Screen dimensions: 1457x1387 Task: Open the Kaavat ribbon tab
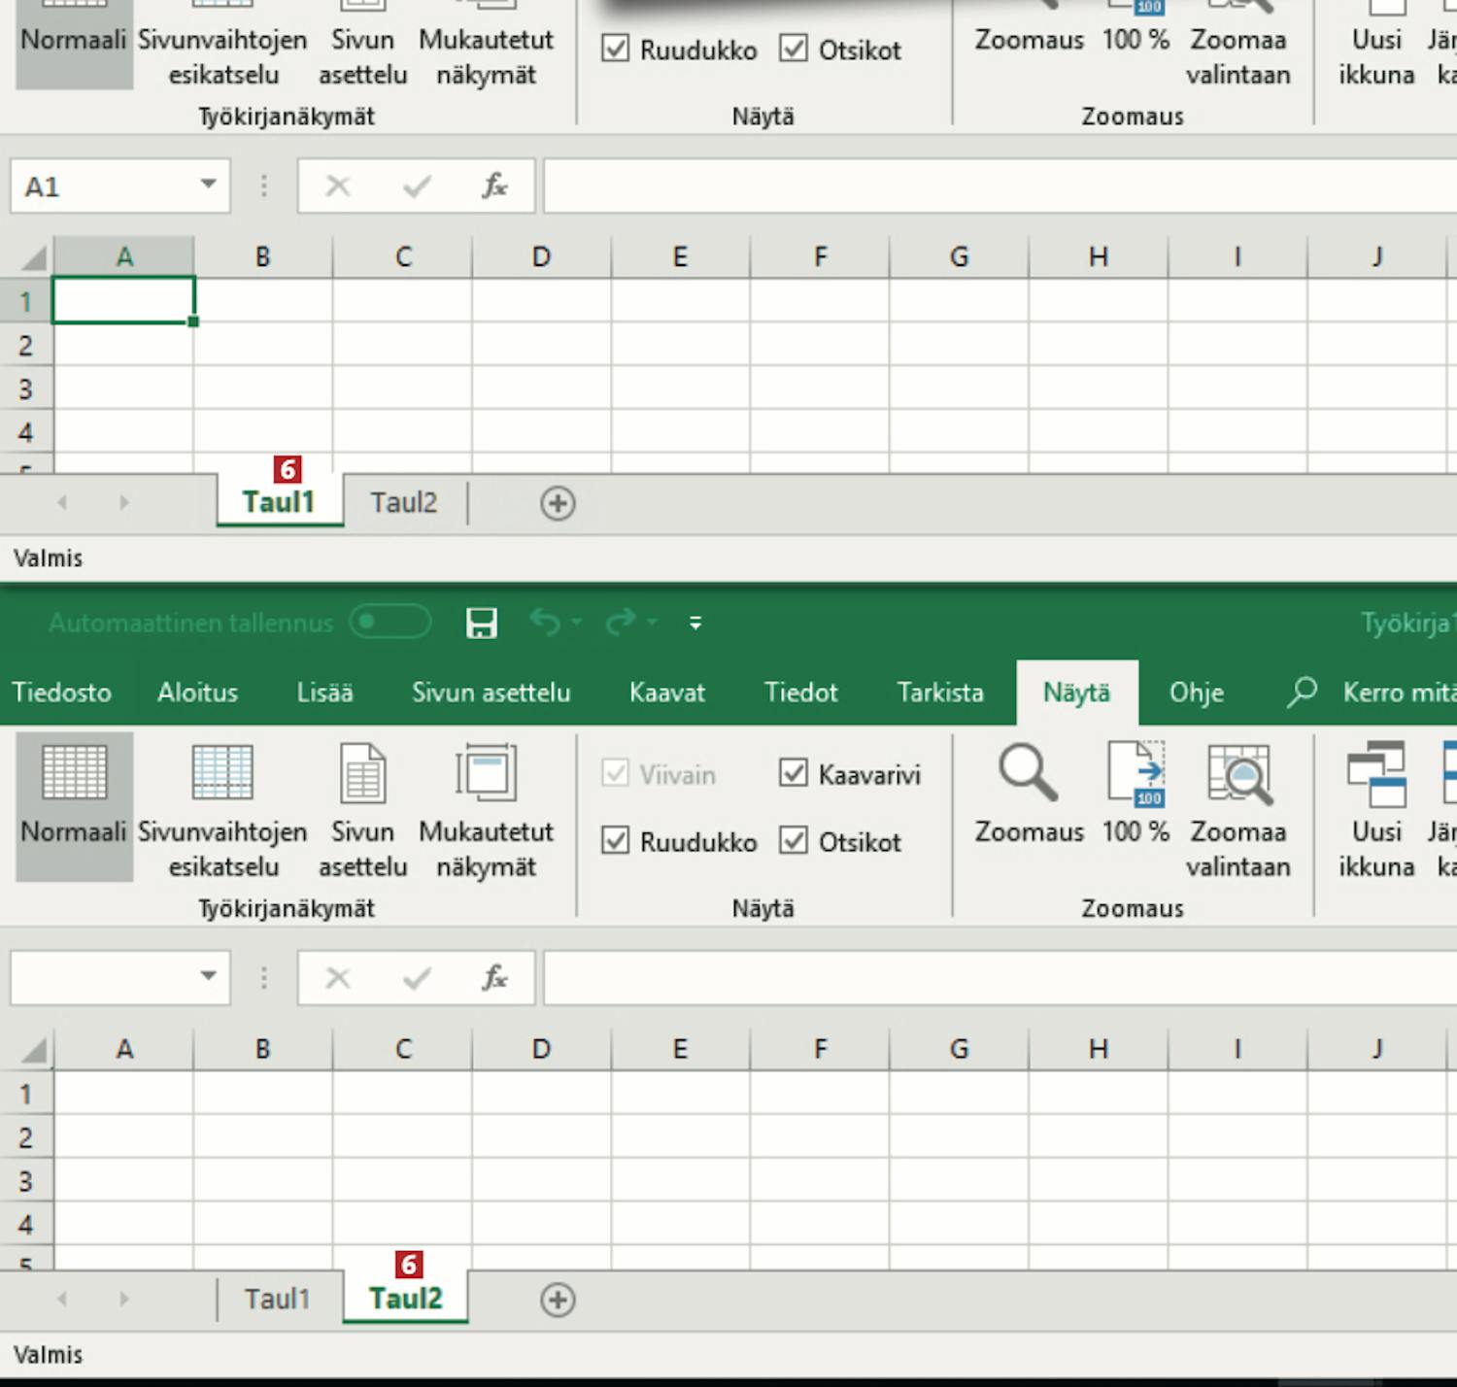tap(667, 693)
